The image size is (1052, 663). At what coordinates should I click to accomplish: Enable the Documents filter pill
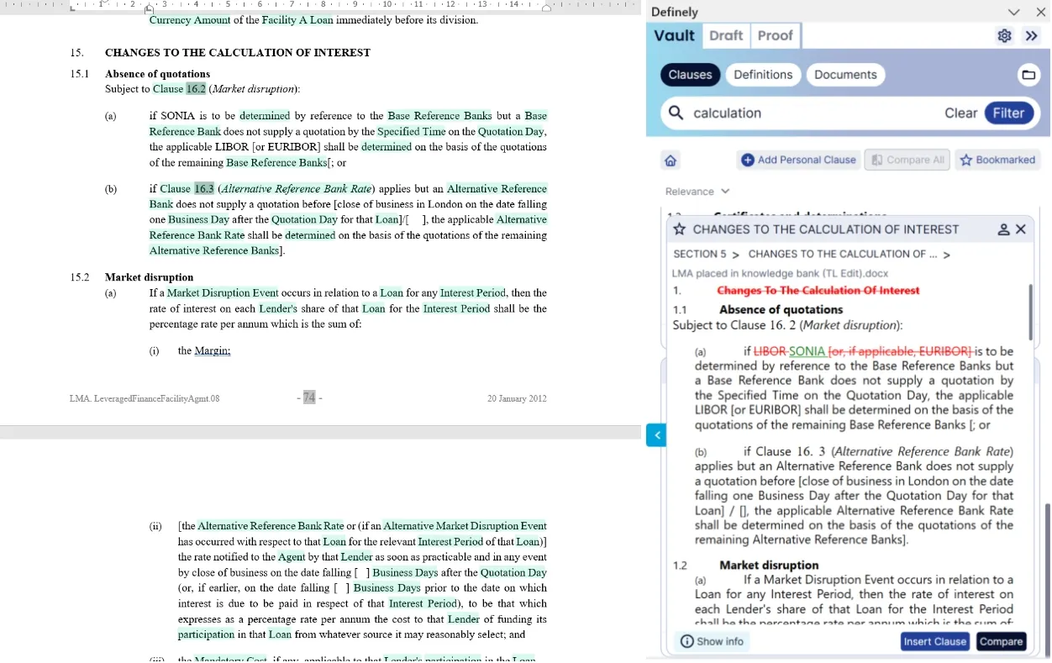pos(845,75)
